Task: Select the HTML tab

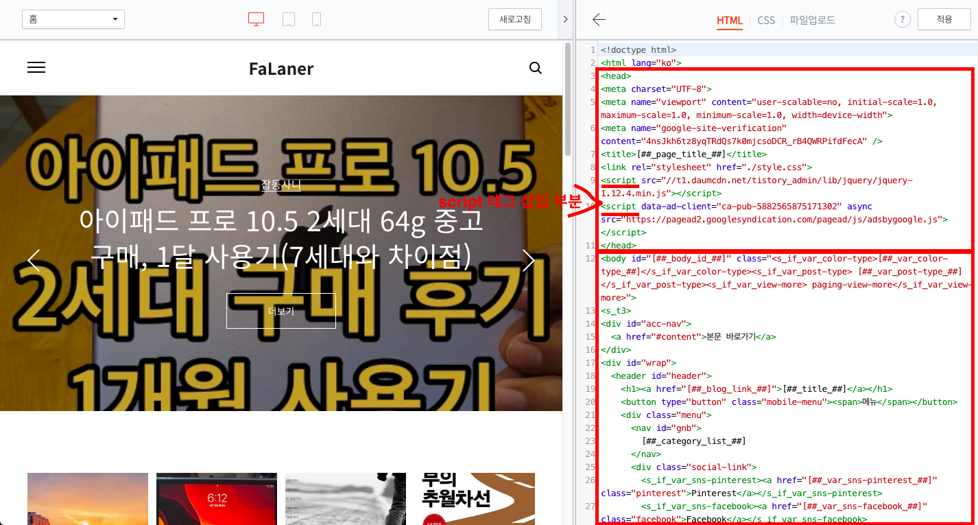Action: [x=730, y=21]
